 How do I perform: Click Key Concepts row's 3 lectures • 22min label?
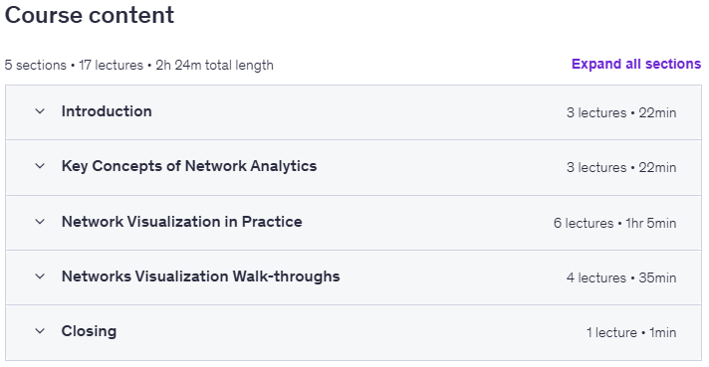point(621,167)
